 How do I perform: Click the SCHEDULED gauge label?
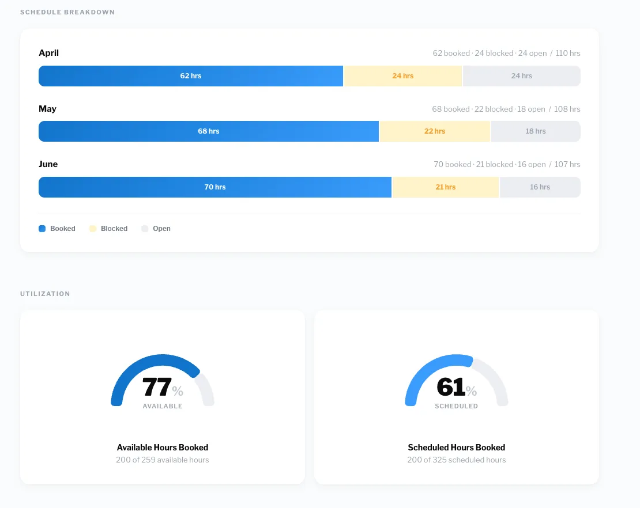click(x=456, y=407)
